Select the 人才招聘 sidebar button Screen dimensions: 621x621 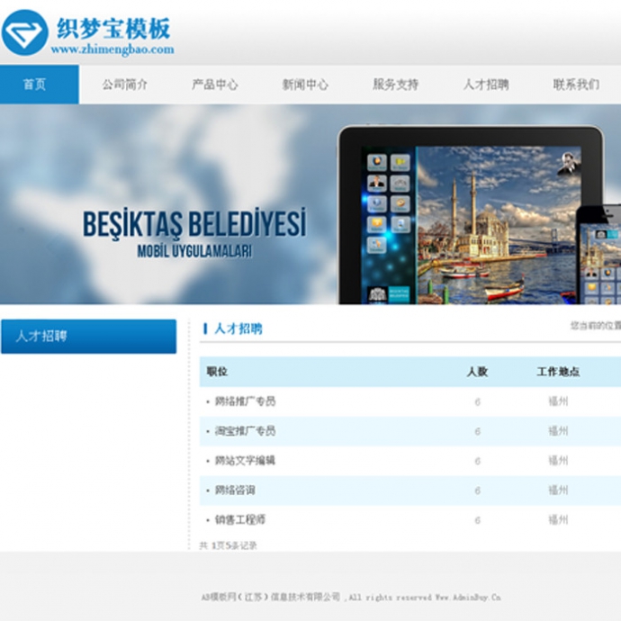89,337
